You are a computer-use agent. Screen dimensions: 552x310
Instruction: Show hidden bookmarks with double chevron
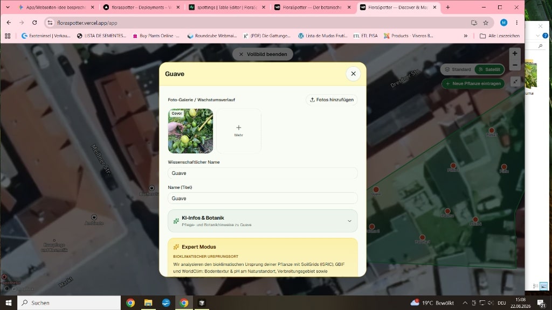point(465,36)
